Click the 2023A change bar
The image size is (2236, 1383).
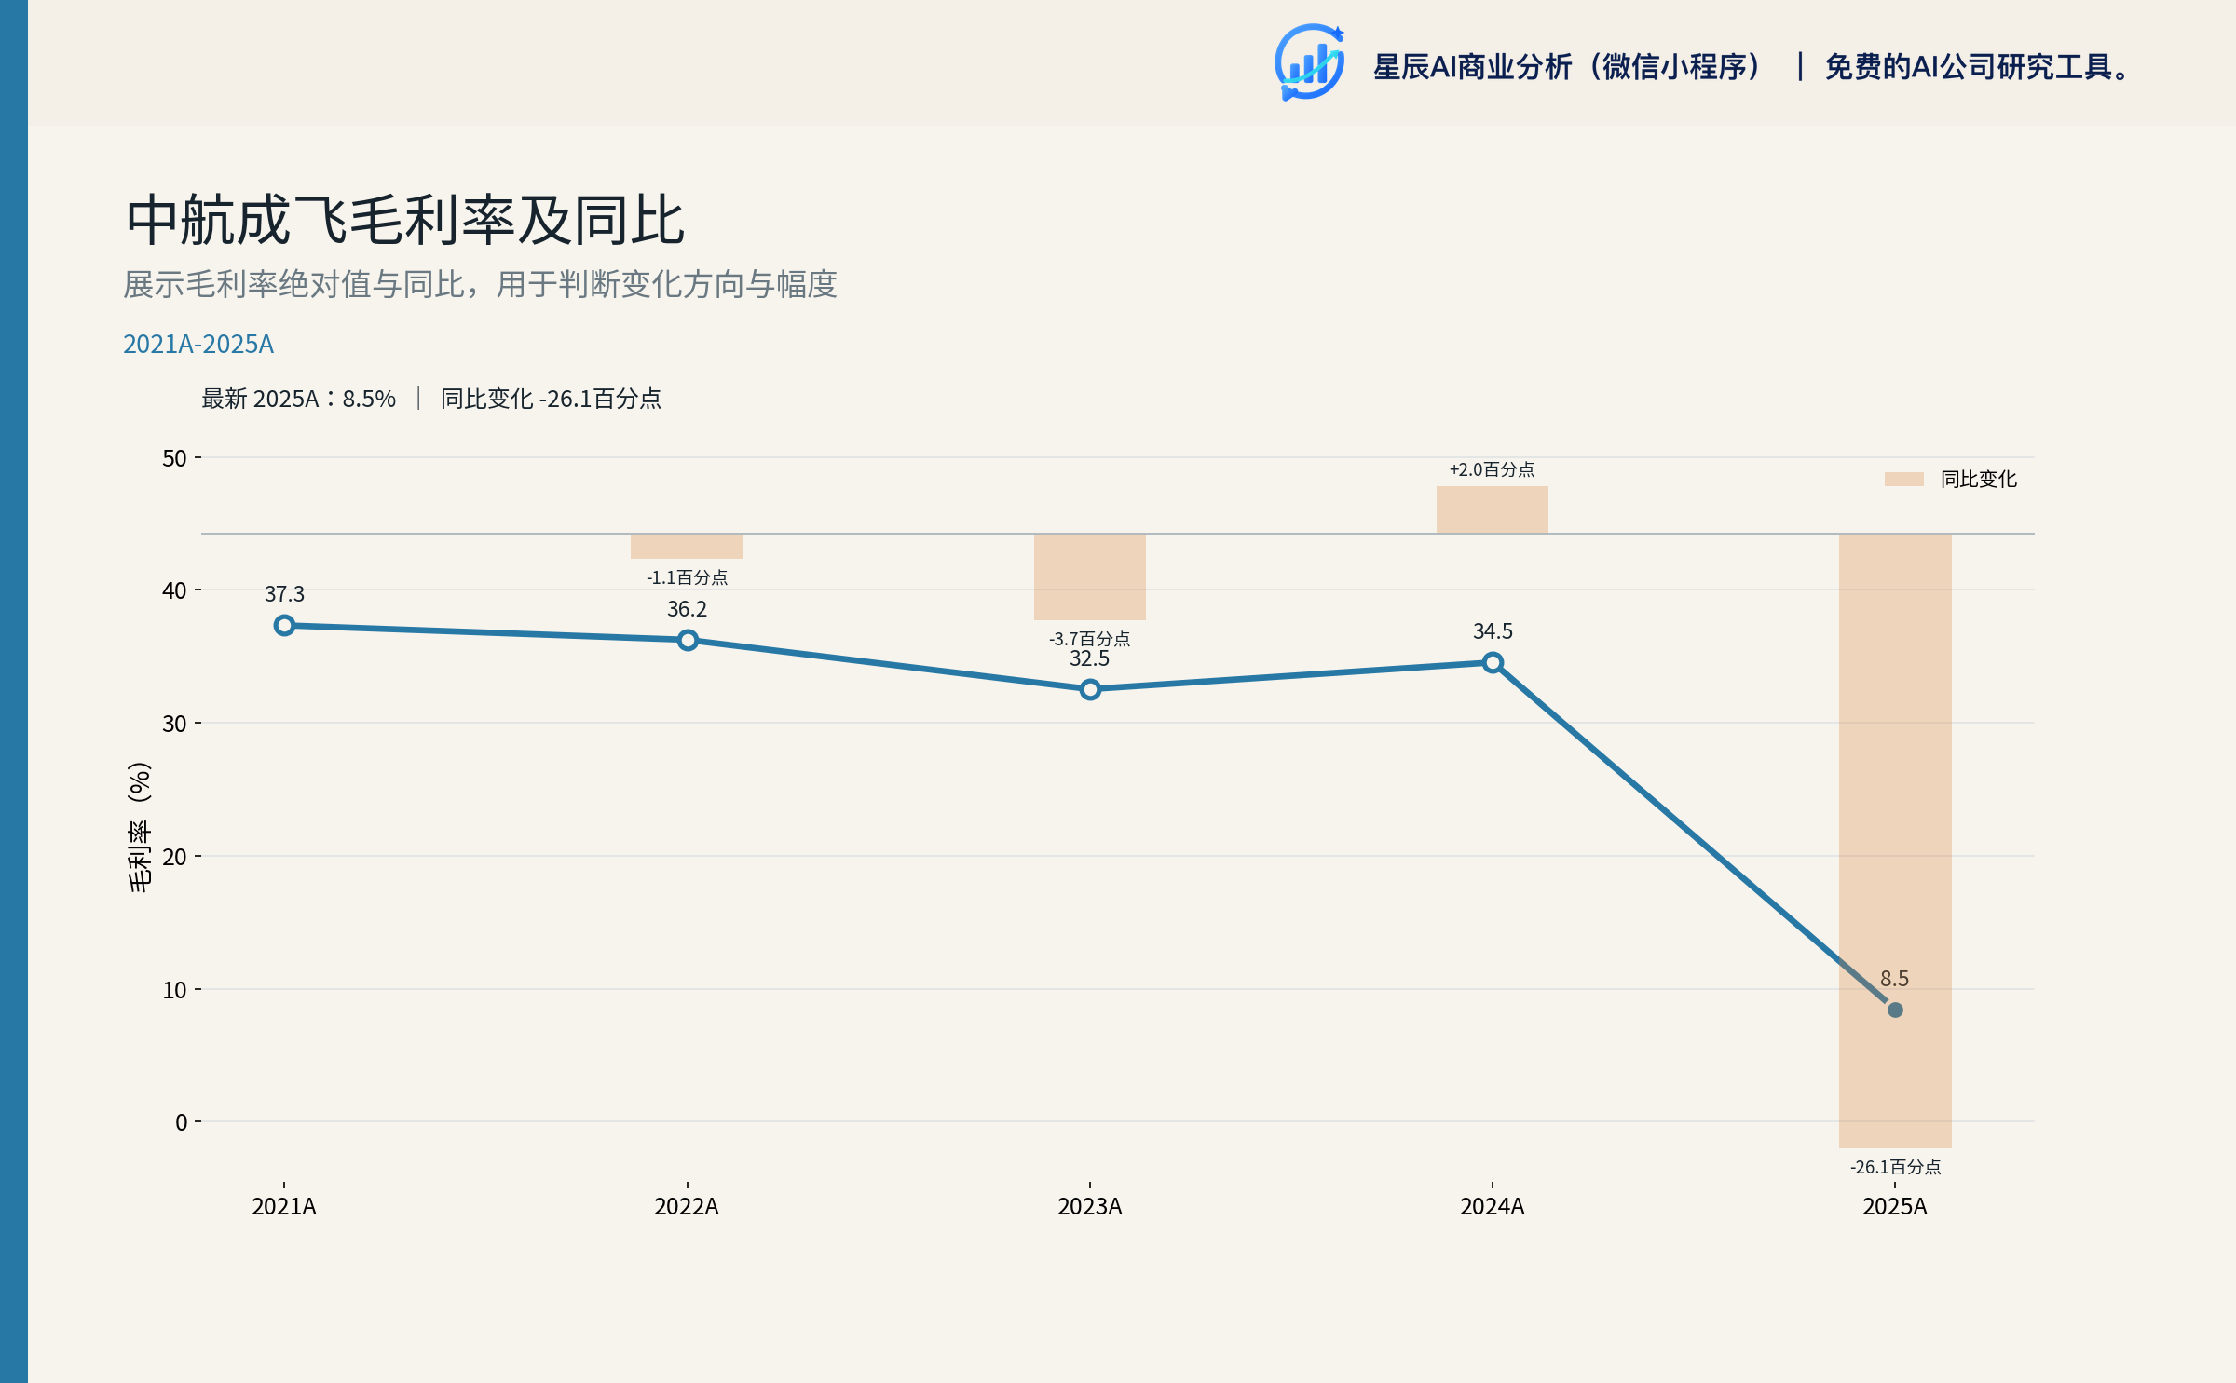pos(1090,576)
